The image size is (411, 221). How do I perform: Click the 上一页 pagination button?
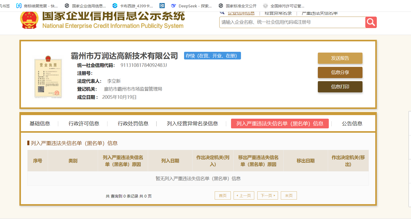pyautogui.click(x=244, y=195)
